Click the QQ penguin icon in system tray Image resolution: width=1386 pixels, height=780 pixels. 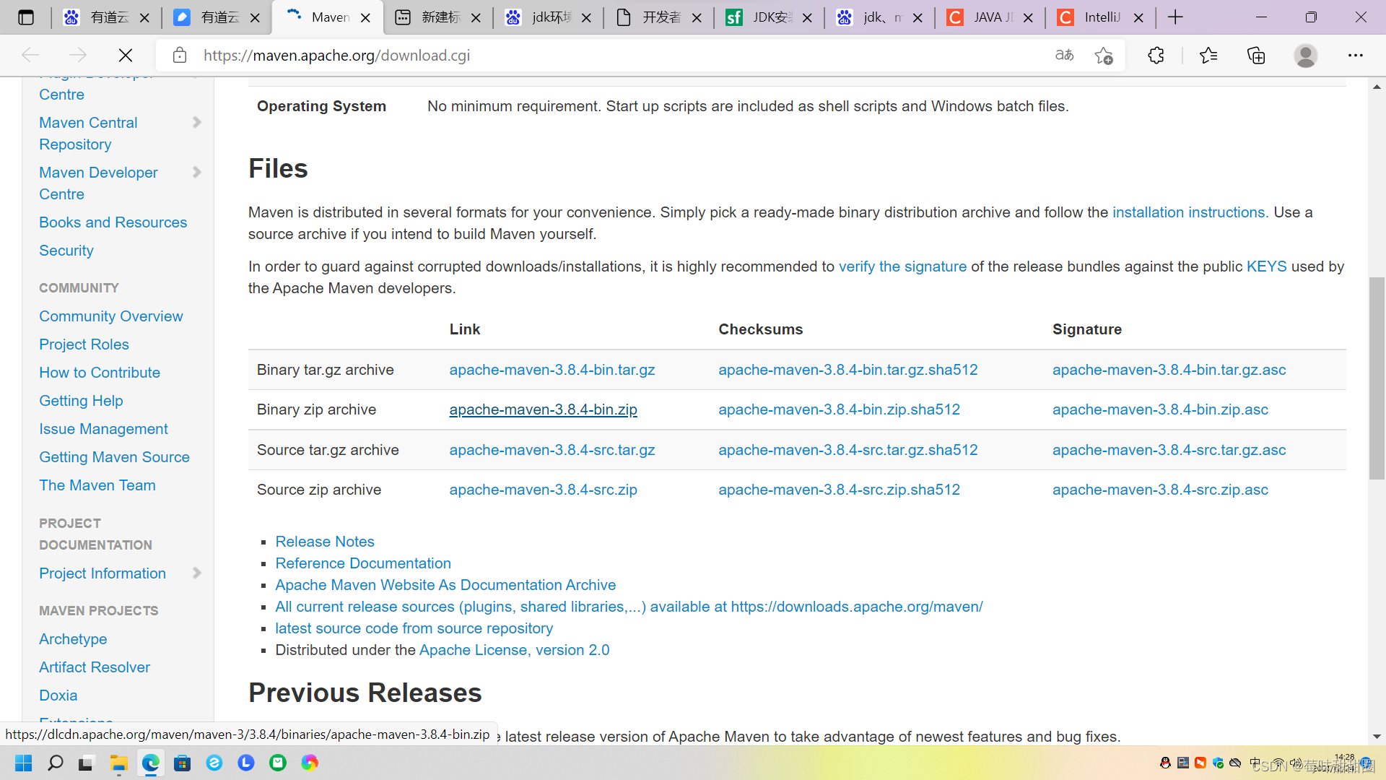tap(1164, 763)
